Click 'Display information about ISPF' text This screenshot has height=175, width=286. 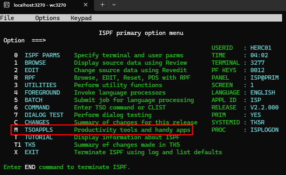(x=127, y=137)
